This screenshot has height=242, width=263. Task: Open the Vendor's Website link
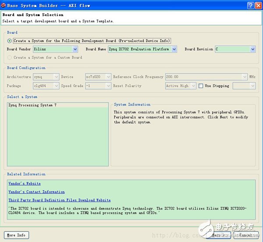tap(25, 184)
